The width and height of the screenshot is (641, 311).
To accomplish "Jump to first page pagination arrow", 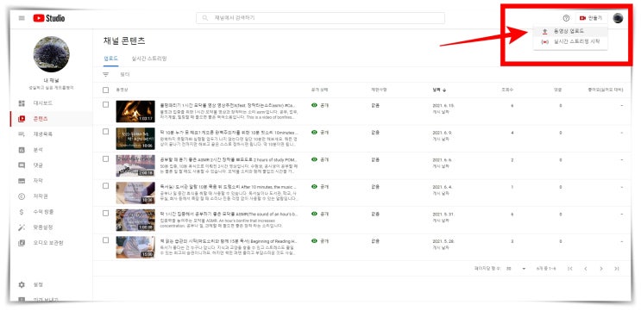I will tap(570, 269).
